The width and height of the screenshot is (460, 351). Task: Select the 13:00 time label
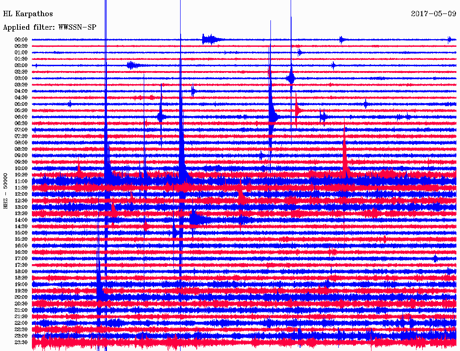point(21,207)
